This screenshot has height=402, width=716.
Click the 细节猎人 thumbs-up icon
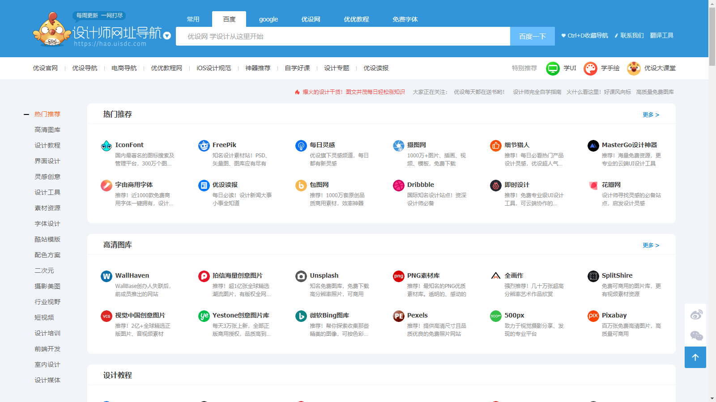pos(496,146)
